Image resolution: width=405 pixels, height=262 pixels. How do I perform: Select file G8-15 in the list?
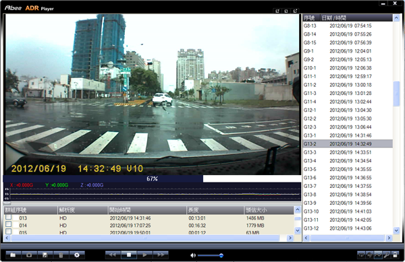click(x=348, y=42)
